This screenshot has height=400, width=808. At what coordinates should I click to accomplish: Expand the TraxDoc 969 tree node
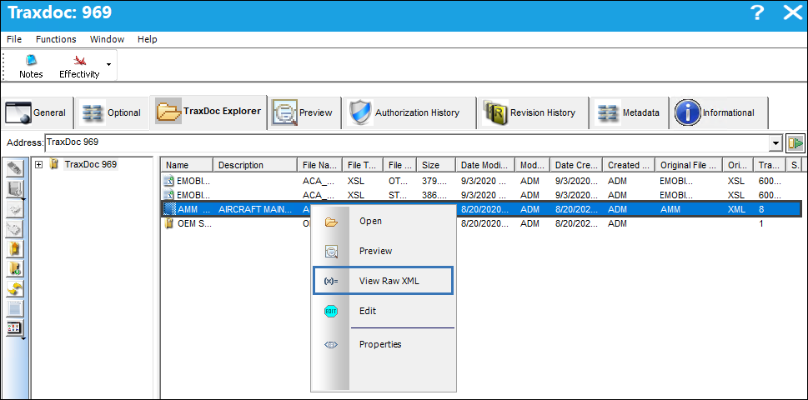tap(38, 165)
